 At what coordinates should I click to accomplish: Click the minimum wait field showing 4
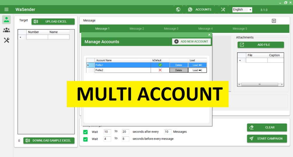(x=107, y=139)
